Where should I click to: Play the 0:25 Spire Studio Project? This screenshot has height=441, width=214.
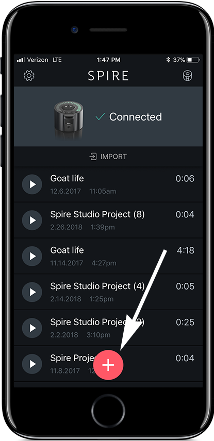[32, 328]
